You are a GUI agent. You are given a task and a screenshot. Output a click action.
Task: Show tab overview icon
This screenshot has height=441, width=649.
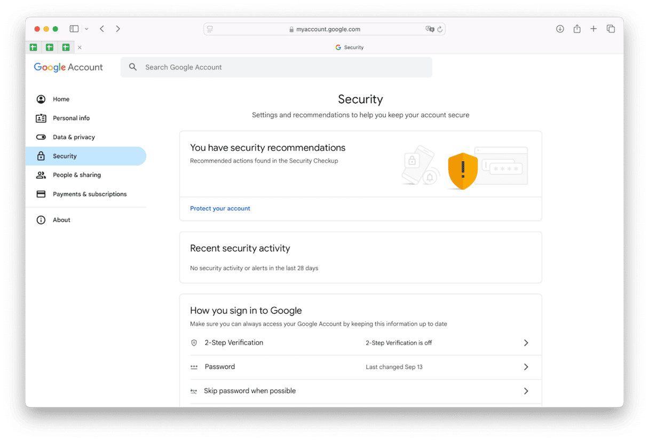611,29
